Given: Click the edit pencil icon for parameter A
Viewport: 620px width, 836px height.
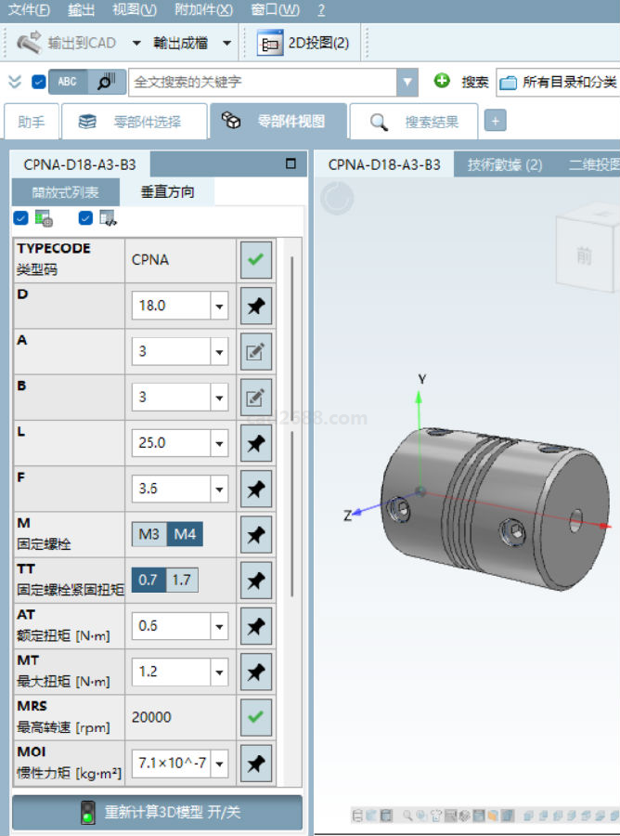Looking at the screenshot, I should tap(256, 351).
